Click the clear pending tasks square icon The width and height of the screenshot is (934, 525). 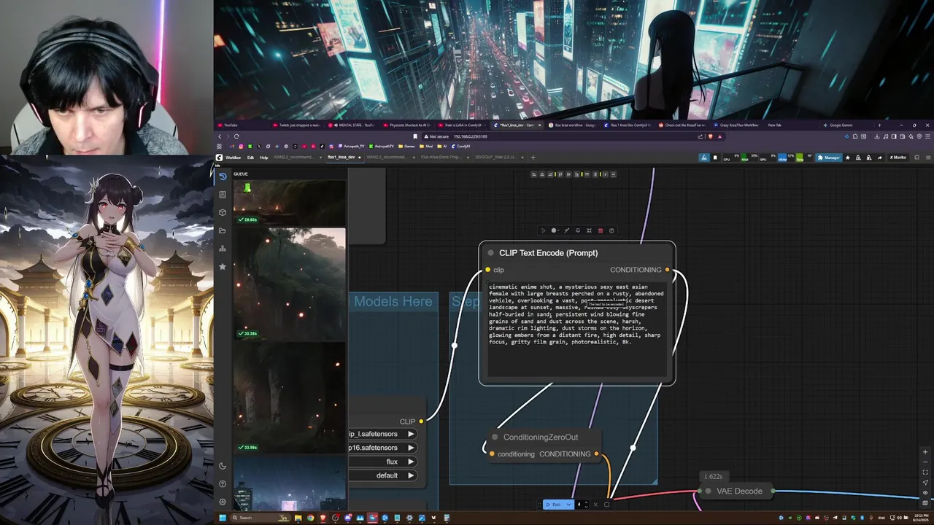[x=606, y=505]
